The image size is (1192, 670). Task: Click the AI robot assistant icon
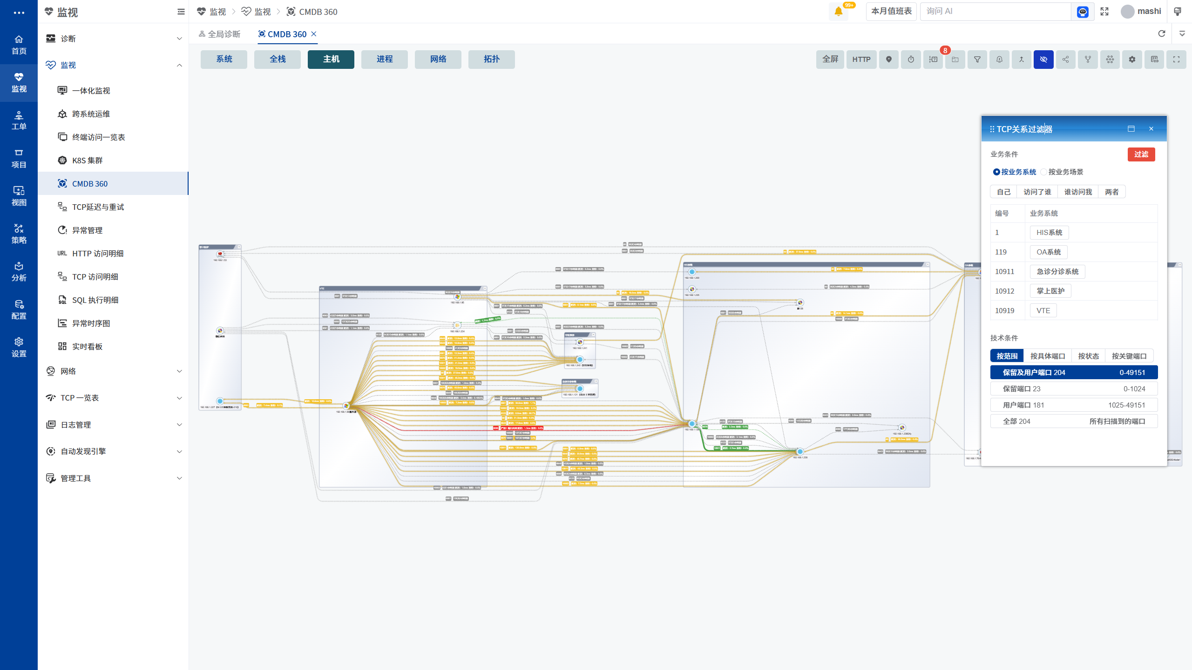[1083, 12]
